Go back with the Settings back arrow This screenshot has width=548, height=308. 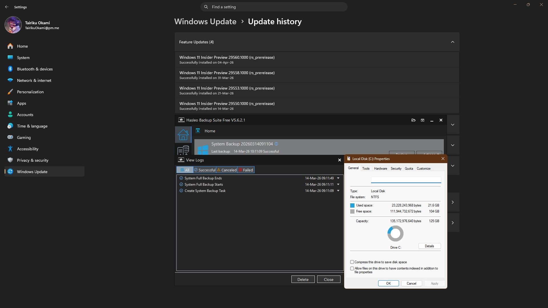coord(7,7)
